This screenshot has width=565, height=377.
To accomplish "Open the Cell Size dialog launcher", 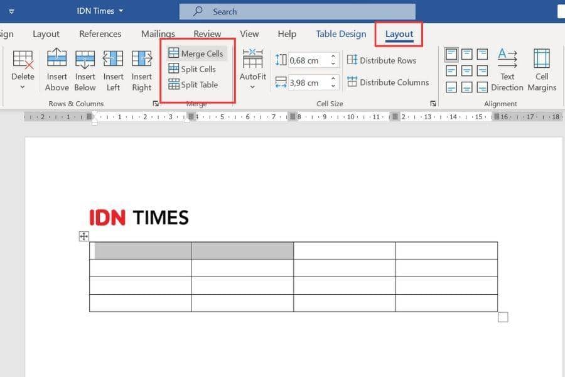I will click(433, 103).
